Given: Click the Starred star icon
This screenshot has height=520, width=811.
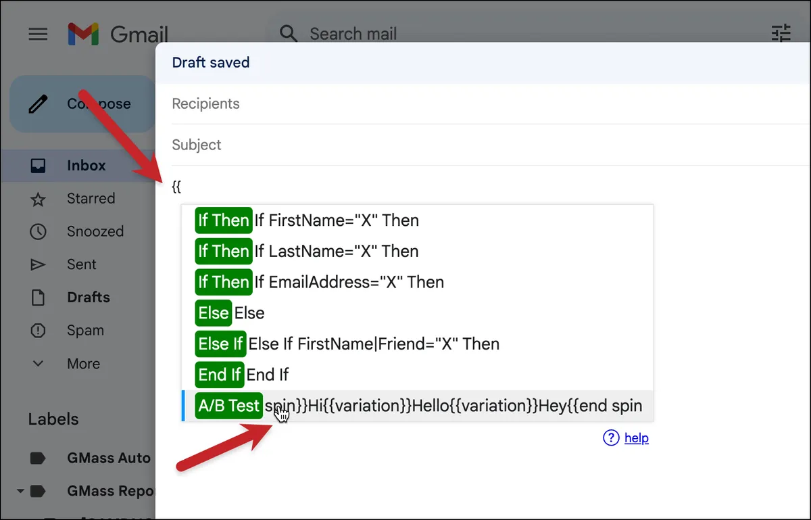Looking at the screenshot, I should click(38, 199).
